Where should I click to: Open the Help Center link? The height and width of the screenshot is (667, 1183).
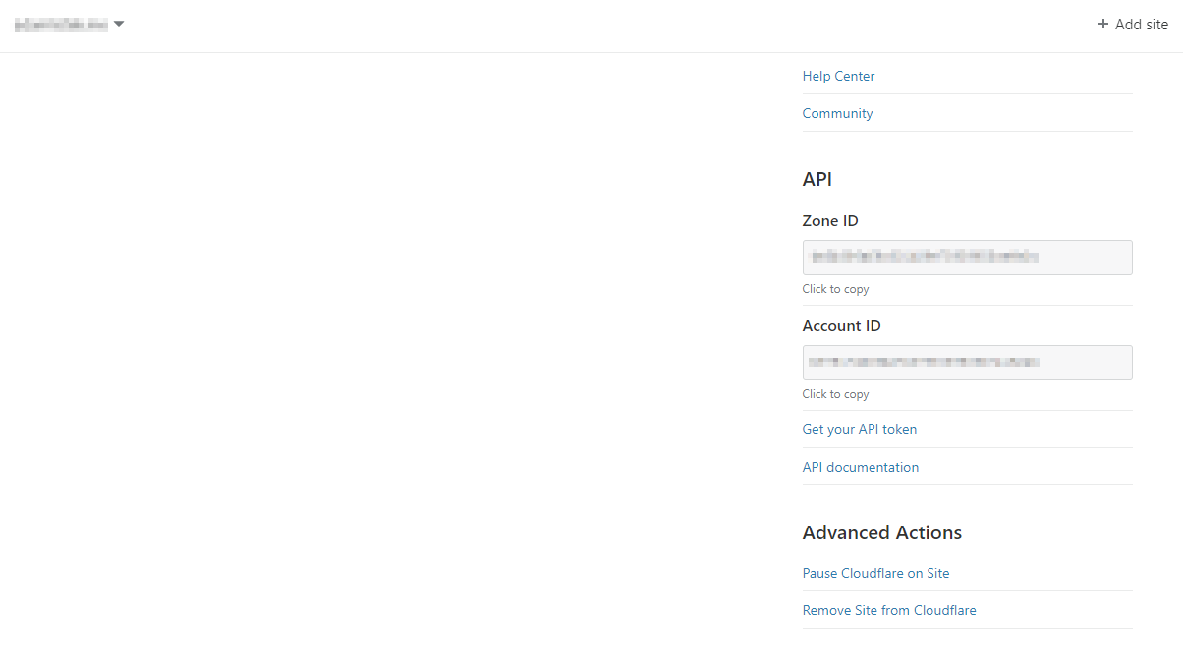(838, 76)
